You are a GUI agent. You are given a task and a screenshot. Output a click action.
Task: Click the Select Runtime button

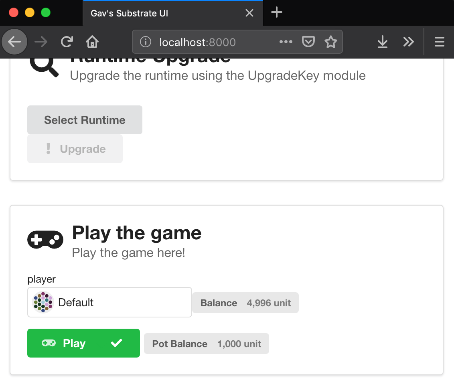click(85, 120)
